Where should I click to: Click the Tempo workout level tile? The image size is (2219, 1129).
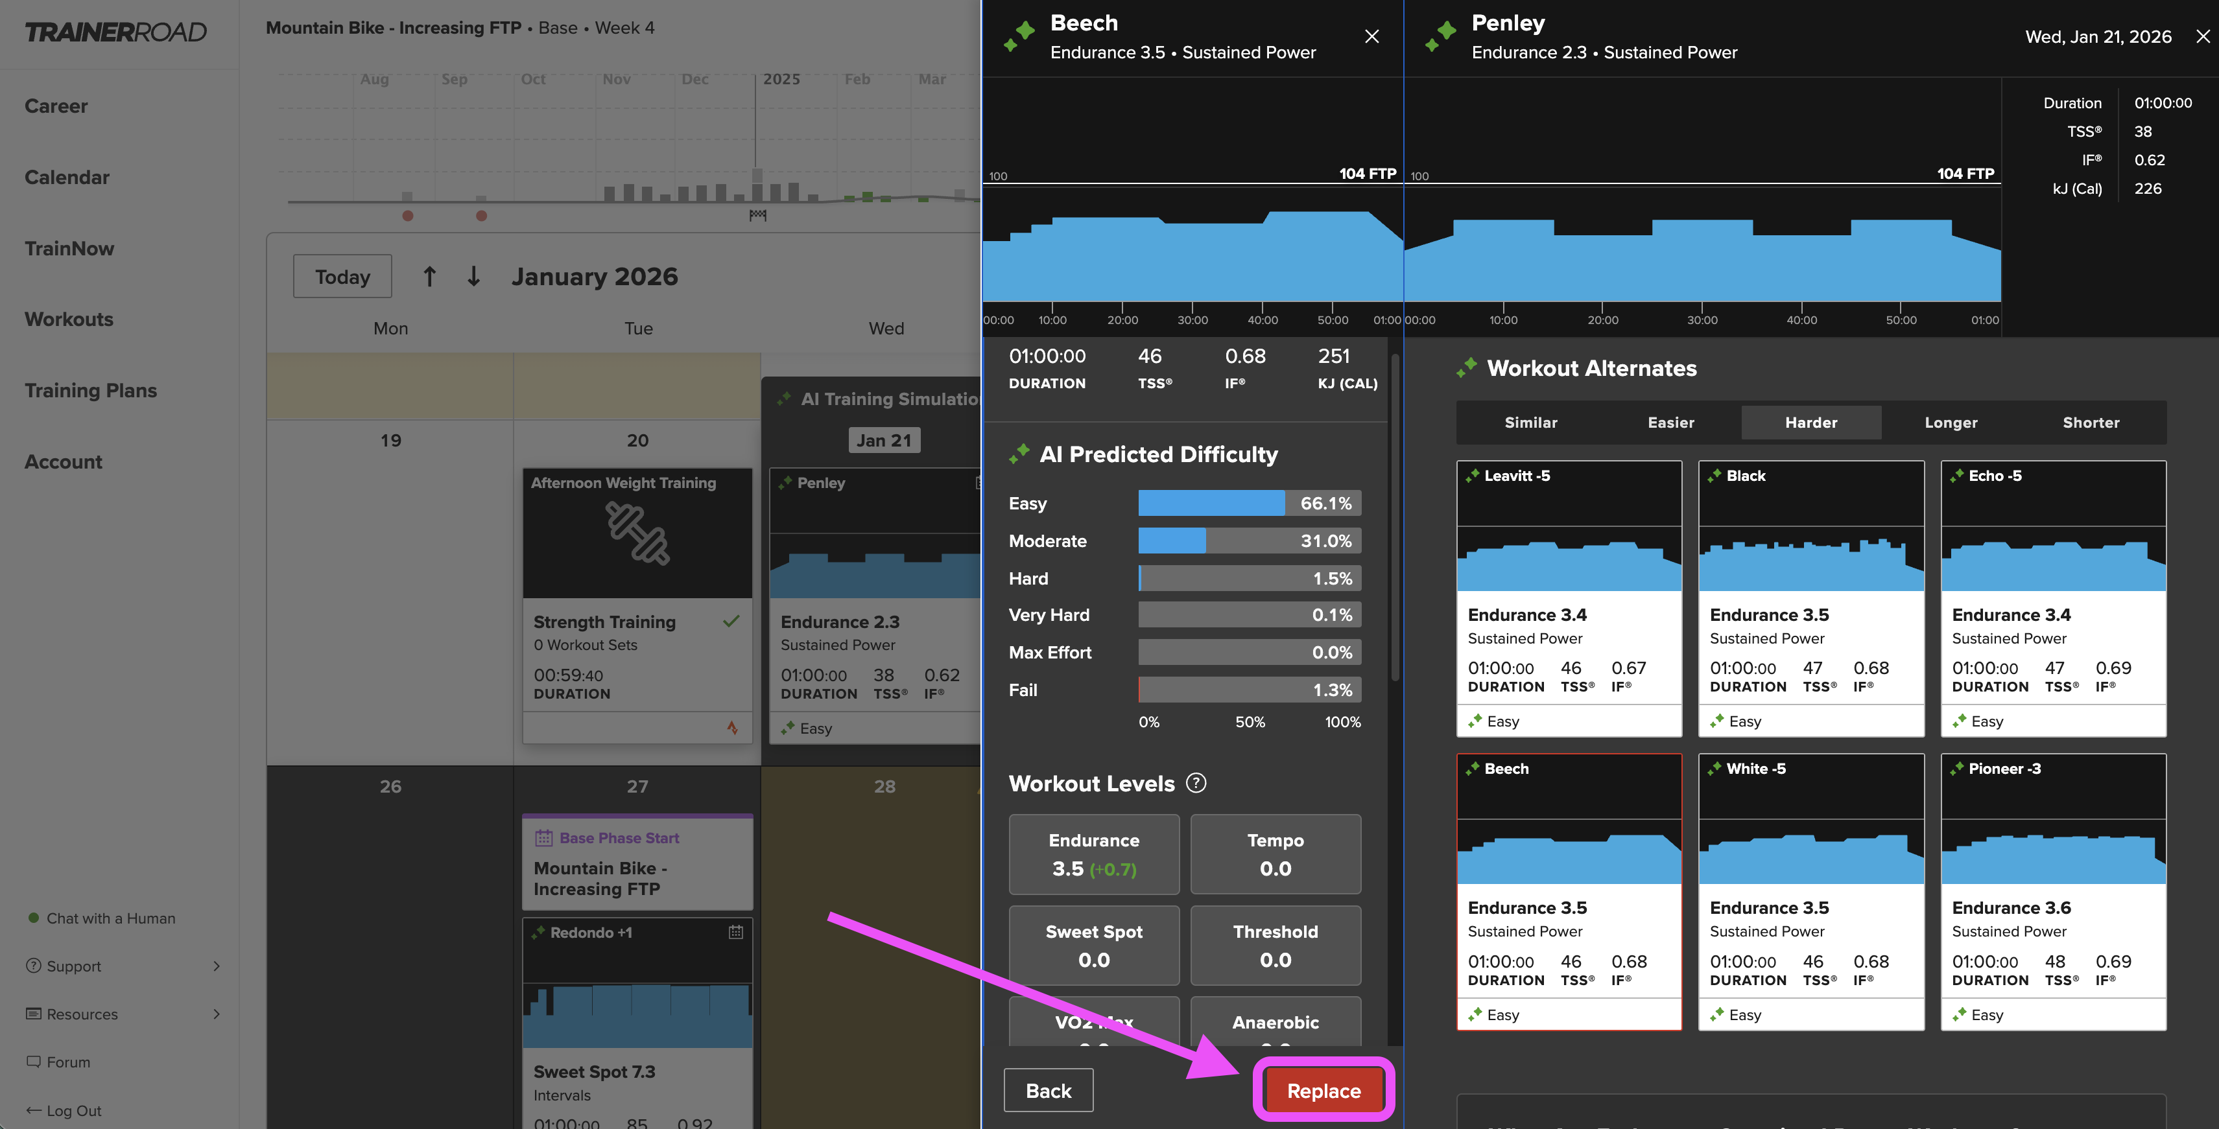tap(1275, 854)
